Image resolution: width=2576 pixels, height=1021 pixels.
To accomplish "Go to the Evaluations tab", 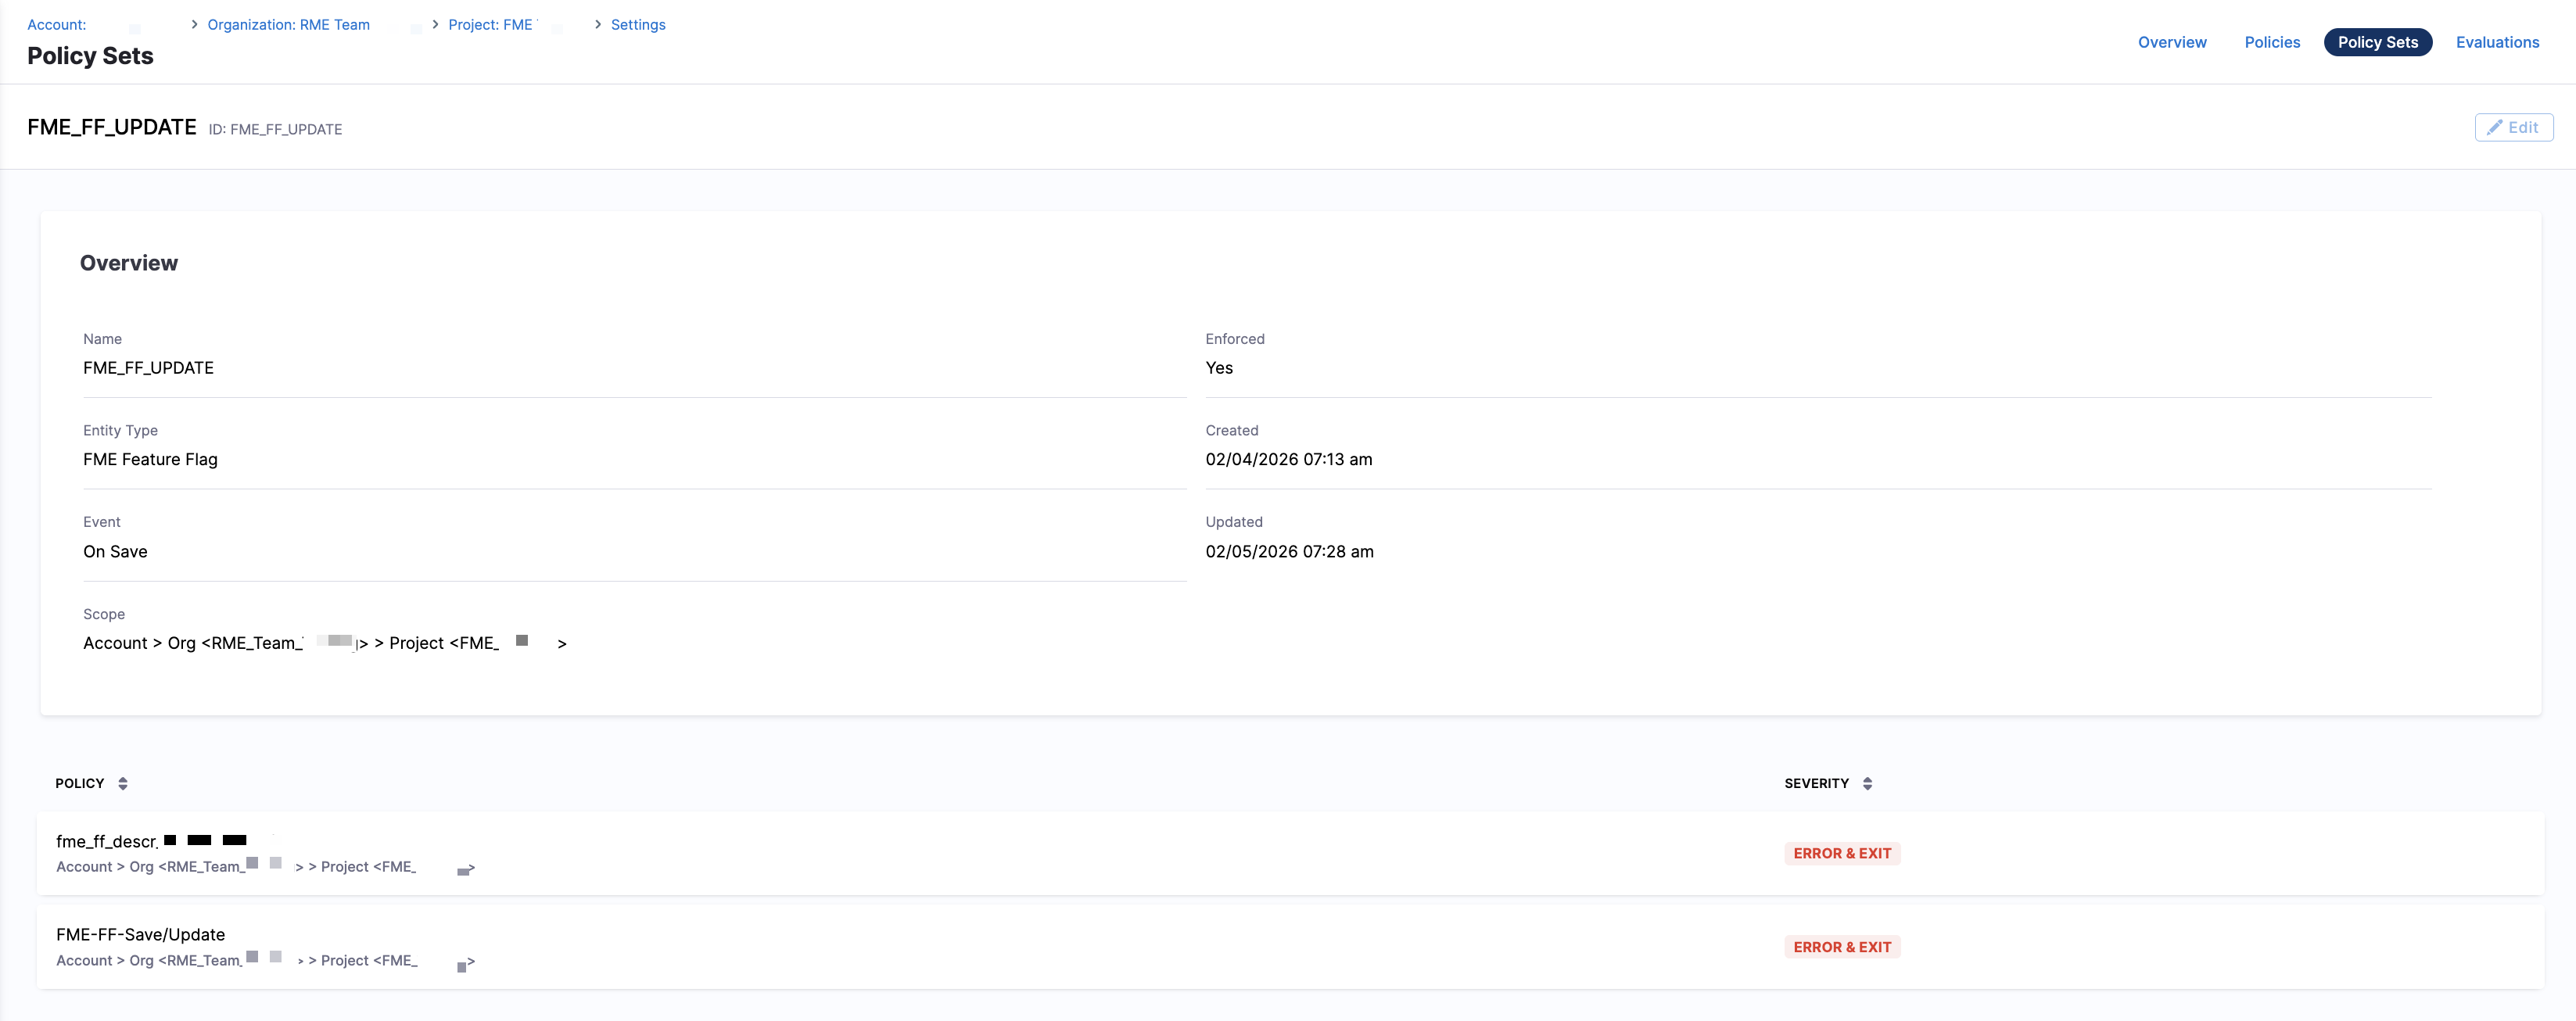I will (x=2496, y=42).
